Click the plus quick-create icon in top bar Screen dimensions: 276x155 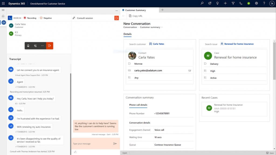[225, 3]
